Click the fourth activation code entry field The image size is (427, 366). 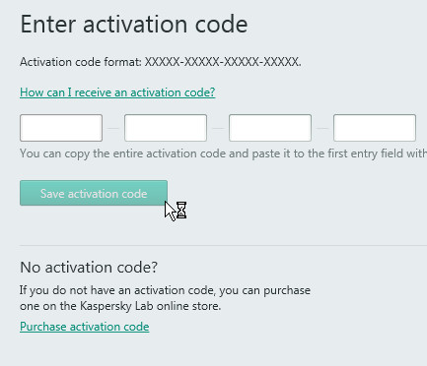(x=375, y=128)
